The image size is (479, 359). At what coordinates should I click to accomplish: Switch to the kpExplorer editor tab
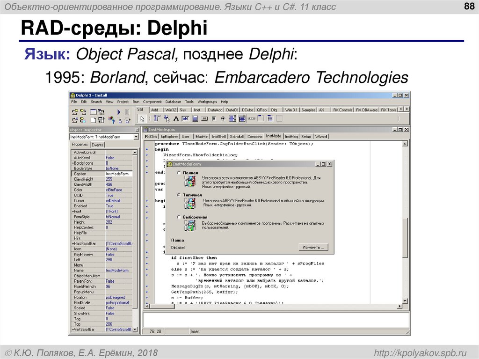[x=169, y=137]
